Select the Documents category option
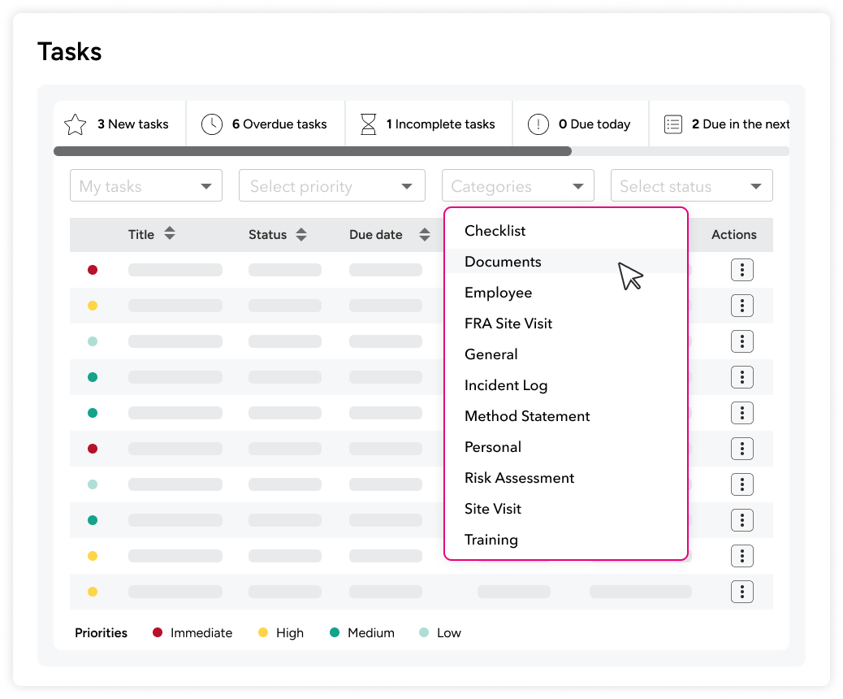843x699 pixels. 566,262
